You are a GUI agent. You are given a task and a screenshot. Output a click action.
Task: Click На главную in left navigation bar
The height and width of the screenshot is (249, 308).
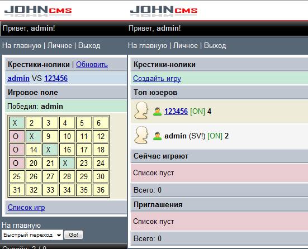[22, 46]
